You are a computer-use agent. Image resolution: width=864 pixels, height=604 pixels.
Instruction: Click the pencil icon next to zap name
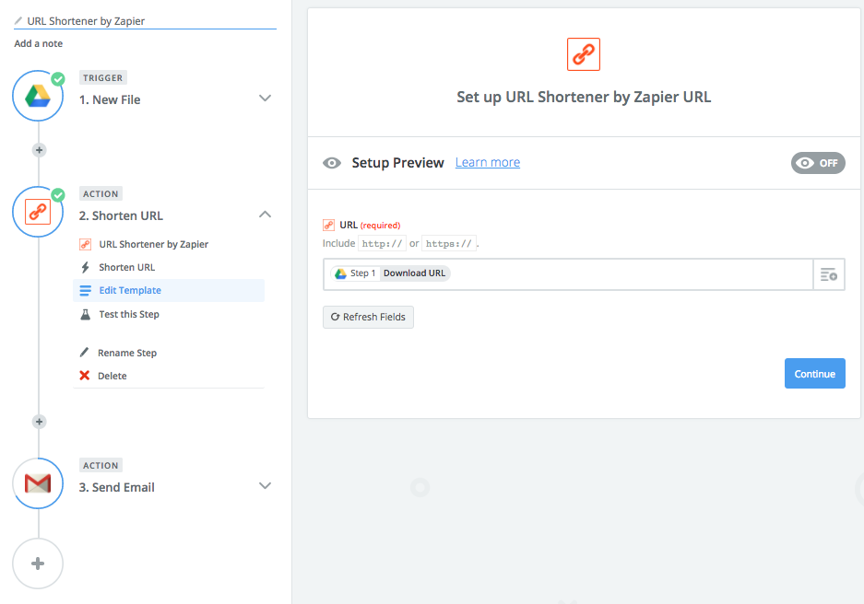pyautogui.click(x=18, y=21)
